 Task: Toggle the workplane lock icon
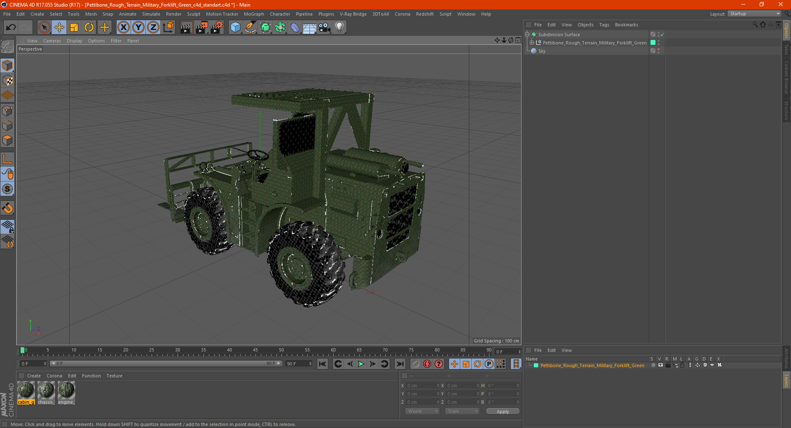[x=8, y=226]
